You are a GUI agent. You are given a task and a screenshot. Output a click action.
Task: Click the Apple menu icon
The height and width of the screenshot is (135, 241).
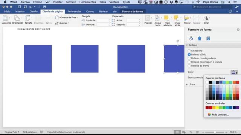pyautogui.click(x=5, y=2)
